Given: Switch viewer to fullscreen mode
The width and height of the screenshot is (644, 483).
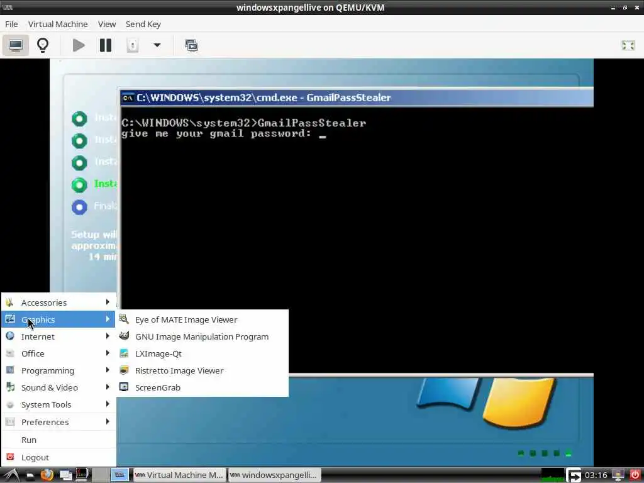Looking at the screenshot, I should 628,45.
